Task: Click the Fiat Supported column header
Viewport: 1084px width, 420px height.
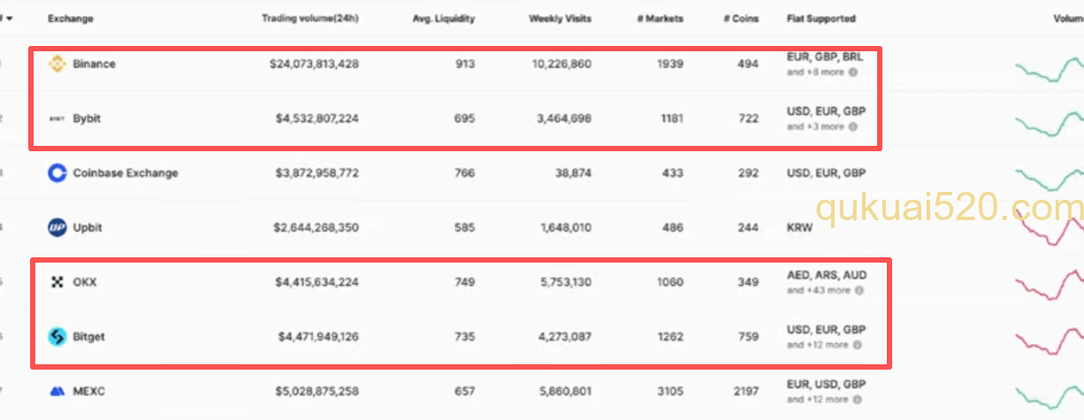Action: point(821,19)
